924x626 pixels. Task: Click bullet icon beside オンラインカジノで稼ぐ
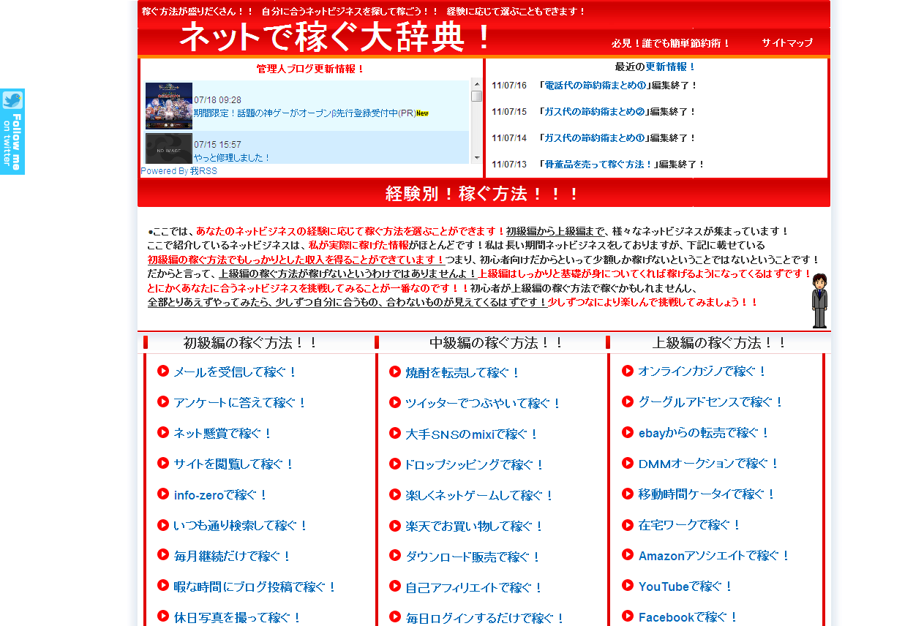(x=628, y=371)
